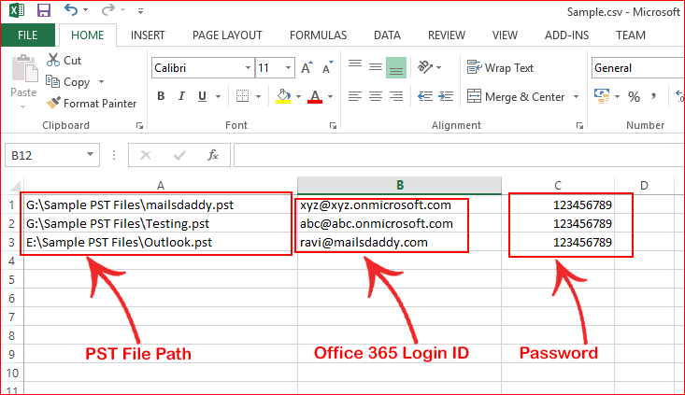Switch to the TEAM tab

coord(631,35)
